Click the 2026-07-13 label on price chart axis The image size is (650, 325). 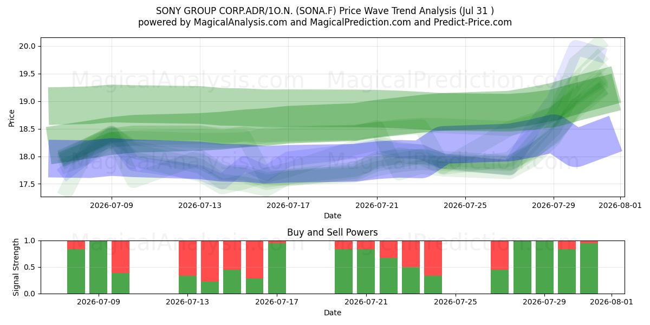[x=200, y=205]
